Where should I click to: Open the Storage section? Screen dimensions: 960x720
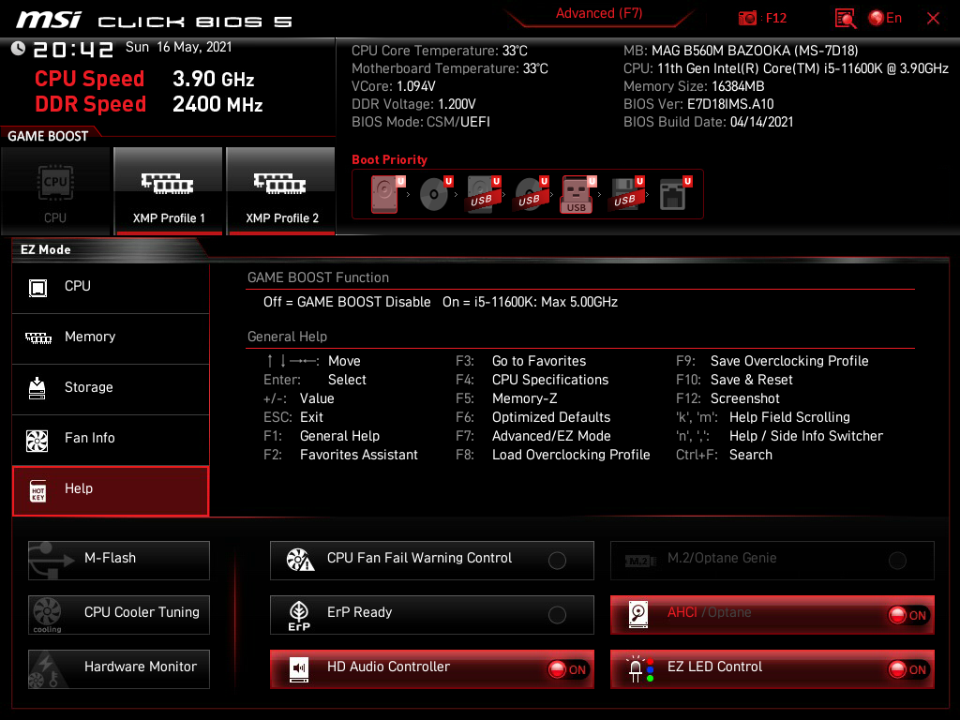tap(111, 388)
